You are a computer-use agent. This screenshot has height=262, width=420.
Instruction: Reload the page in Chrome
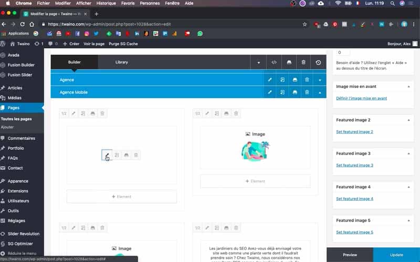pyautogui.click(x=22, y=24)
